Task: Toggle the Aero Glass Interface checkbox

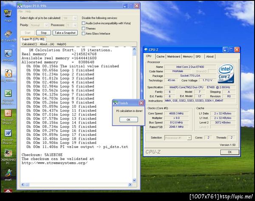Action: [x=83, y=34]
